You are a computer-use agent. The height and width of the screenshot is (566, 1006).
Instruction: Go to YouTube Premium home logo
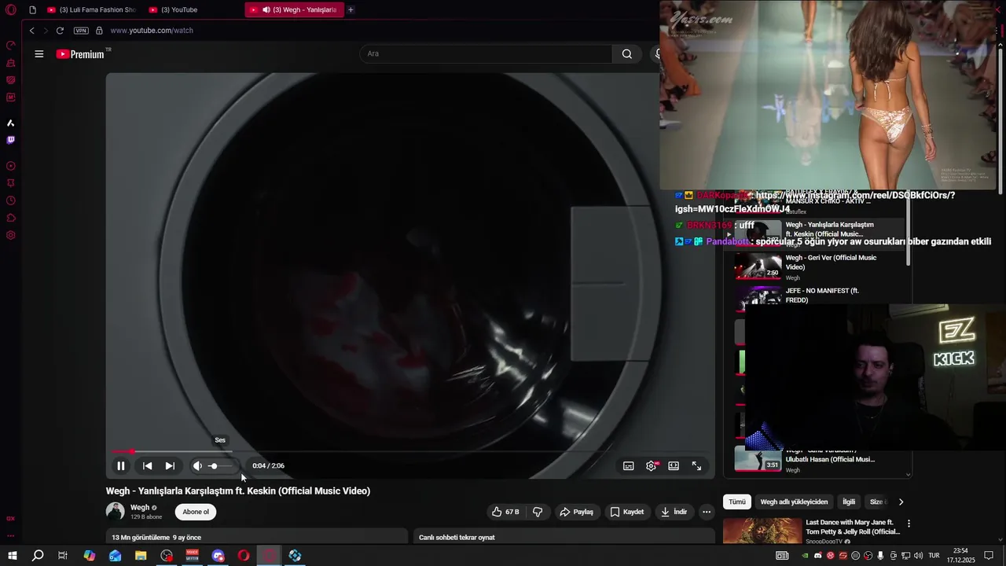(80, 54)
